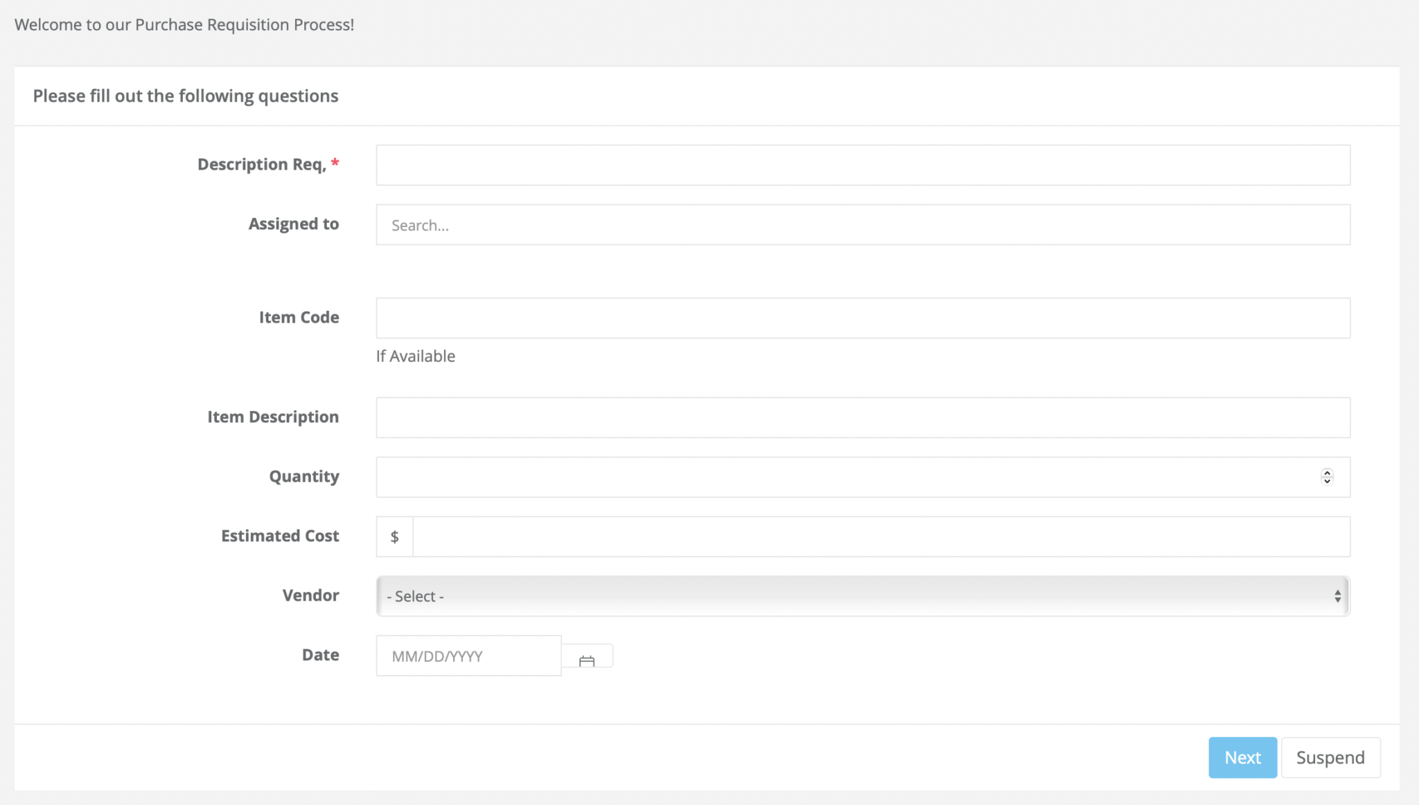Click the Next button
The width and height of the screenshot is (1419, 805).
point(1242,757)
